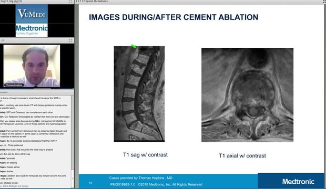Click the VuMedi logo
The image size is (326, 189).
(32, 14)
